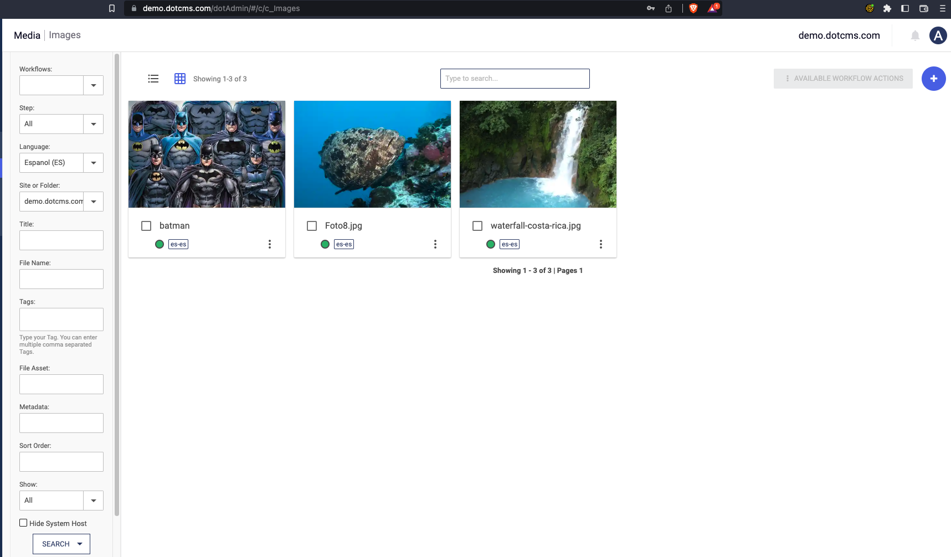Open batman card options menu

pos(270,244)
